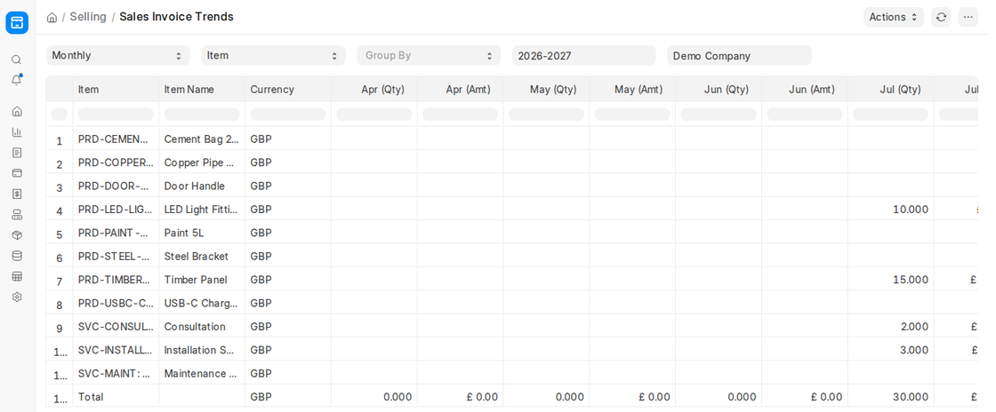
Task: Select the LED Light Fitting cell
Action: tap(202, 210)
